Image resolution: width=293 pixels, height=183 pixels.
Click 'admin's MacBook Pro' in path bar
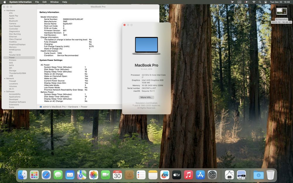point(54,107)
